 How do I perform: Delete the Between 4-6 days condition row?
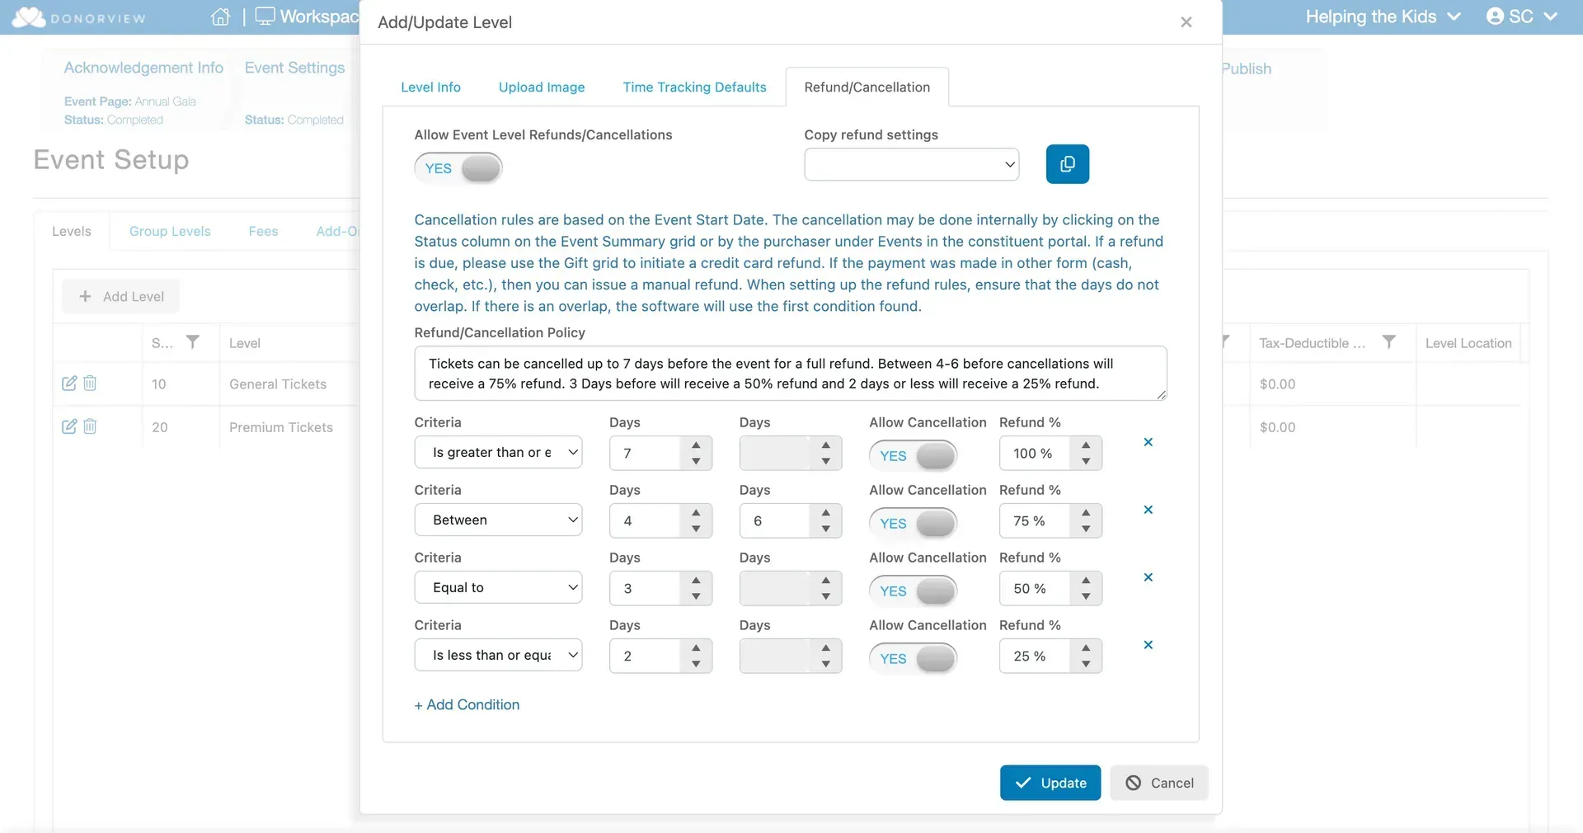1148,511
